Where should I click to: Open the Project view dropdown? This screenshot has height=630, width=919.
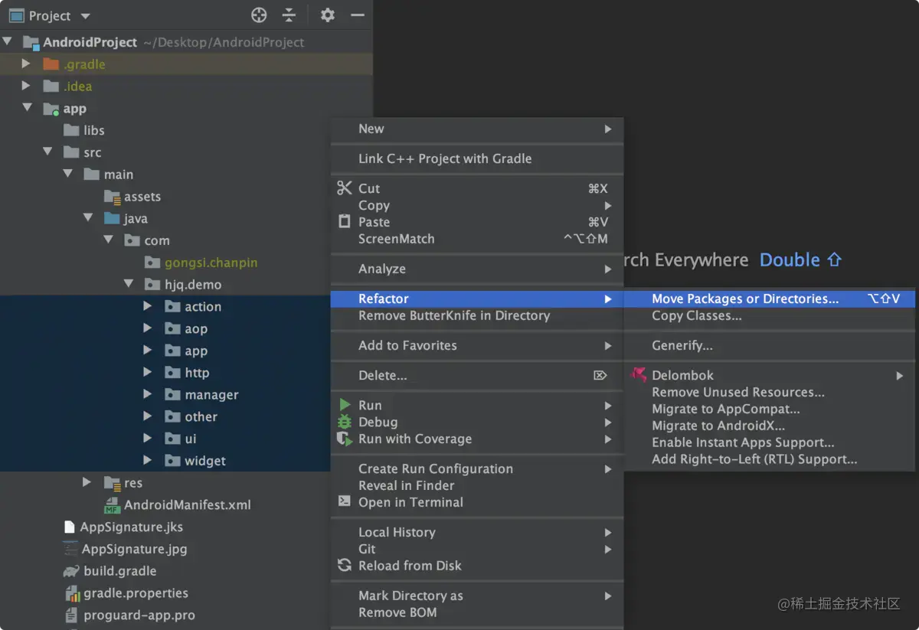(85, 16)
